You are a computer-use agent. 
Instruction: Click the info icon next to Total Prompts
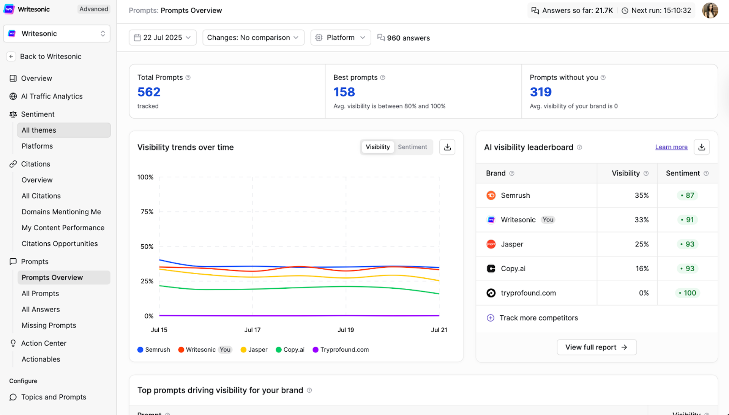188,77
